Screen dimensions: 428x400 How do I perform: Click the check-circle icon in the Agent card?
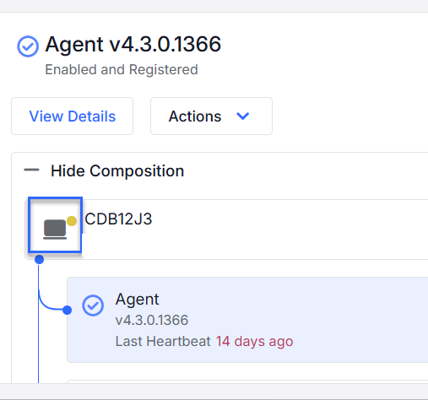click(93, 305)
